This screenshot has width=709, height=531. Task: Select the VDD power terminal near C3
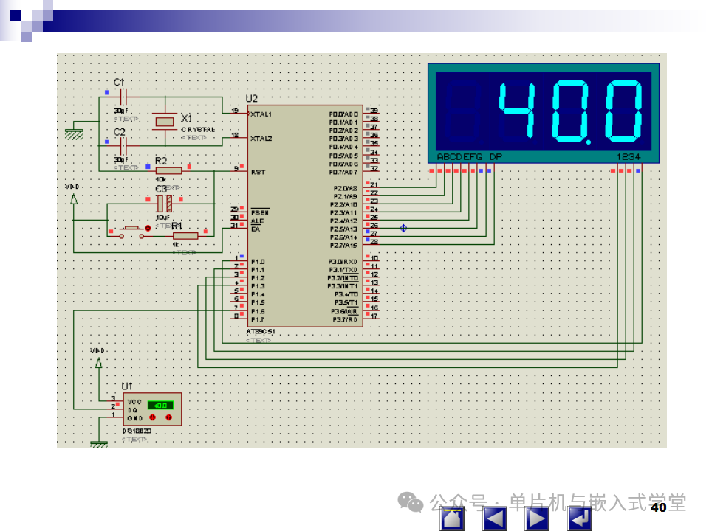coord(74,199)
